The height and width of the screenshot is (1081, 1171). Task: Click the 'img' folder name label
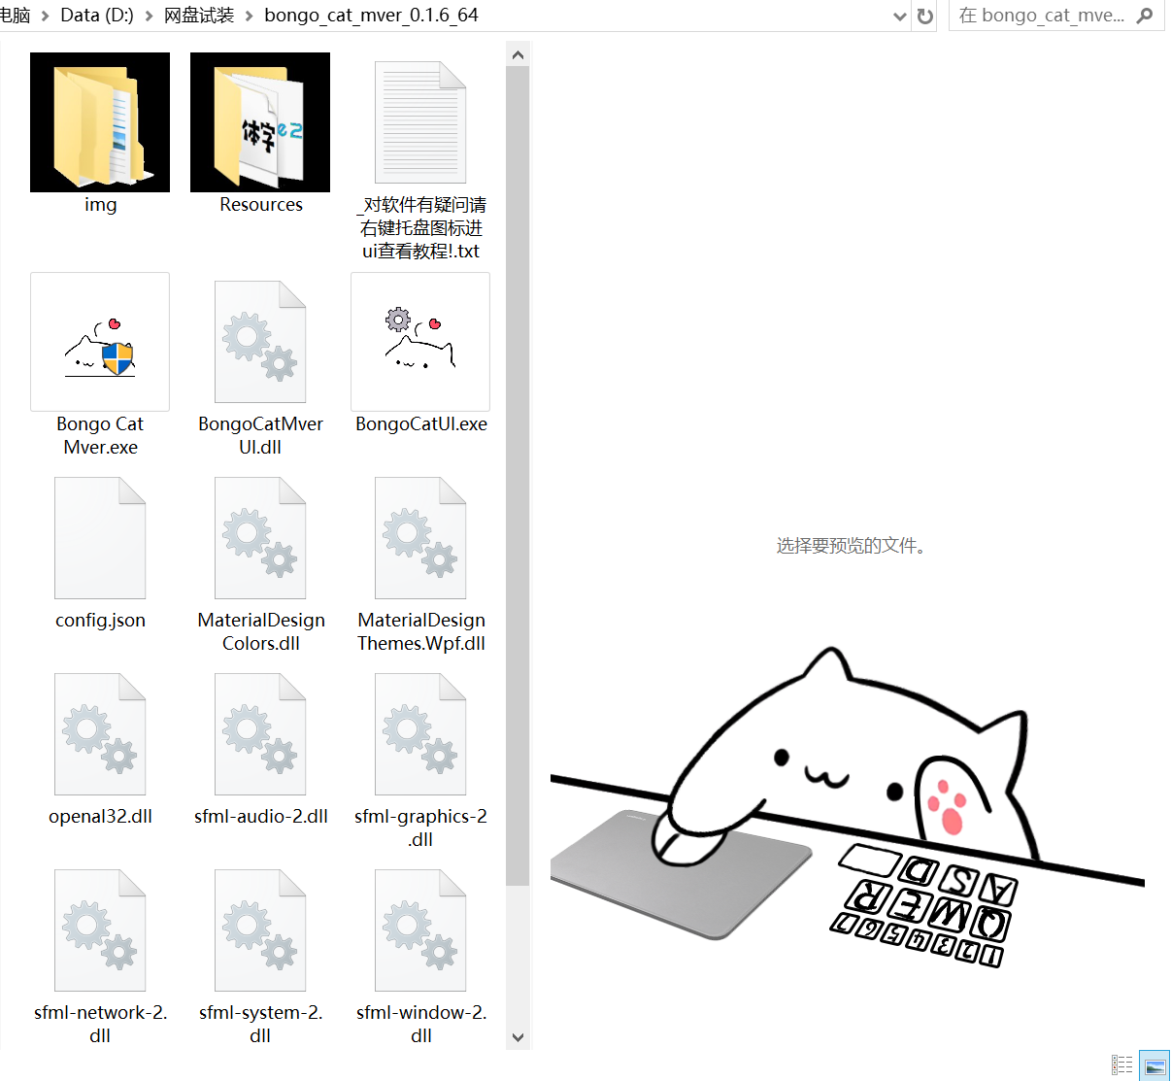click(100, 205)
